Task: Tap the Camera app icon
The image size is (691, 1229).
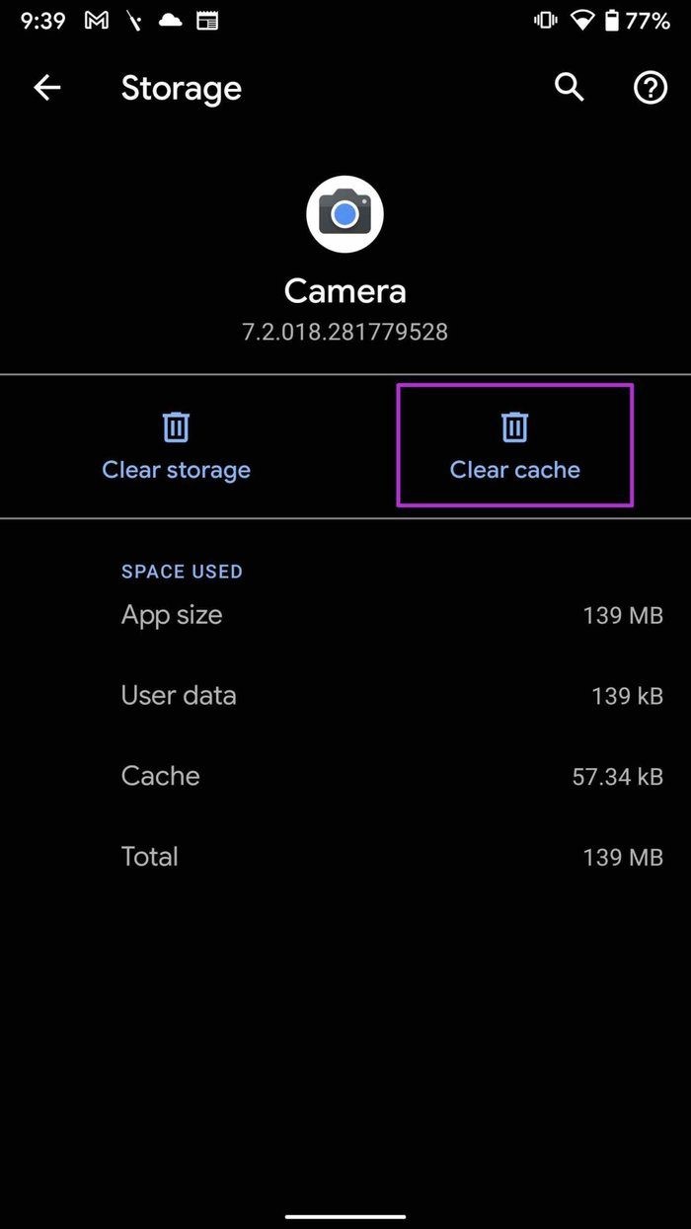Action: click(345, 214)
